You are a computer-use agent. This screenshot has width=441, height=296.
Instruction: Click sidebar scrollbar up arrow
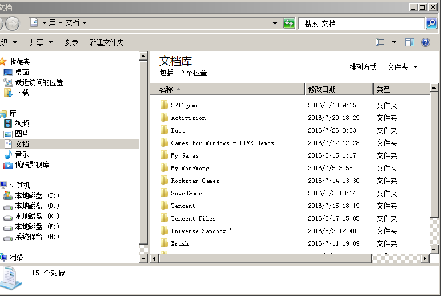[x=143, y=56]
